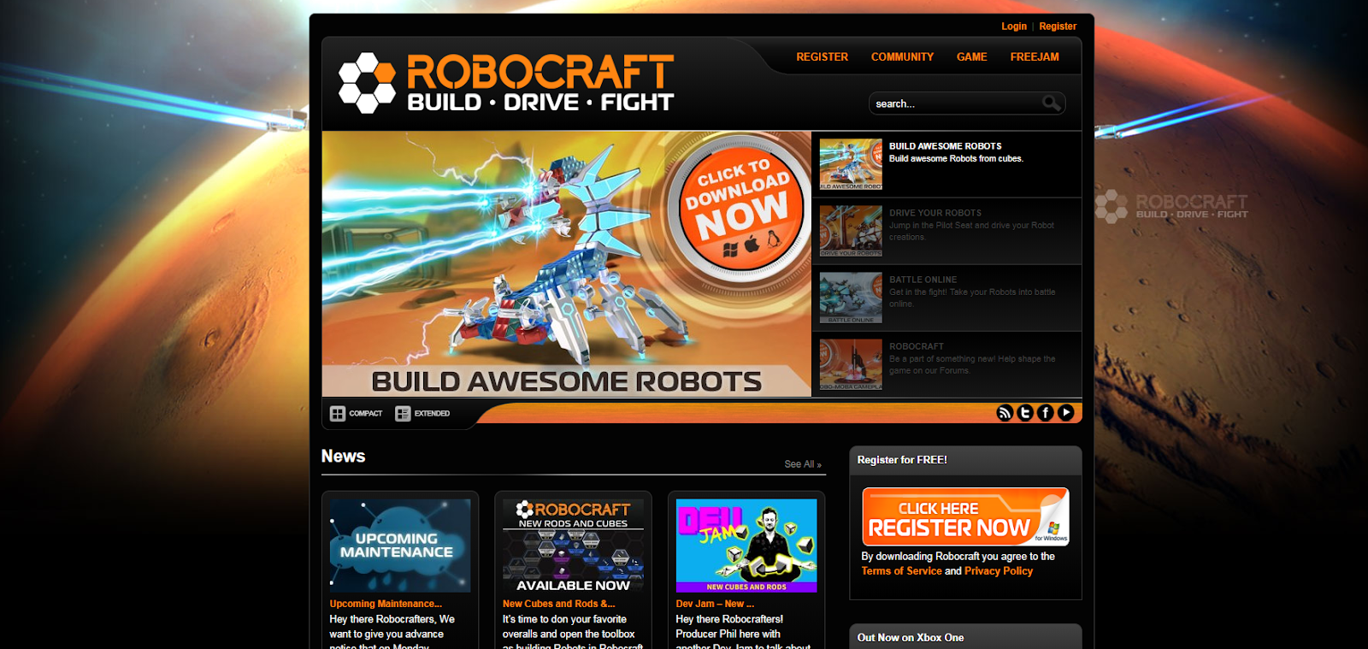This screenshot has height=649, width=1368.
Task: Click the News section heading
Action: tap(343, 457)
